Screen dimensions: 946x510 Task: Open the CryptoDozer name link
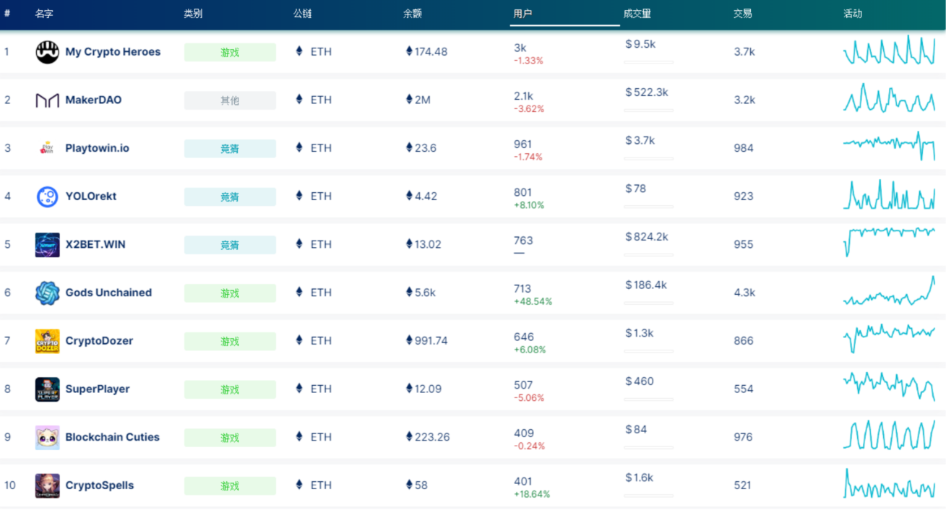point(99,341)
